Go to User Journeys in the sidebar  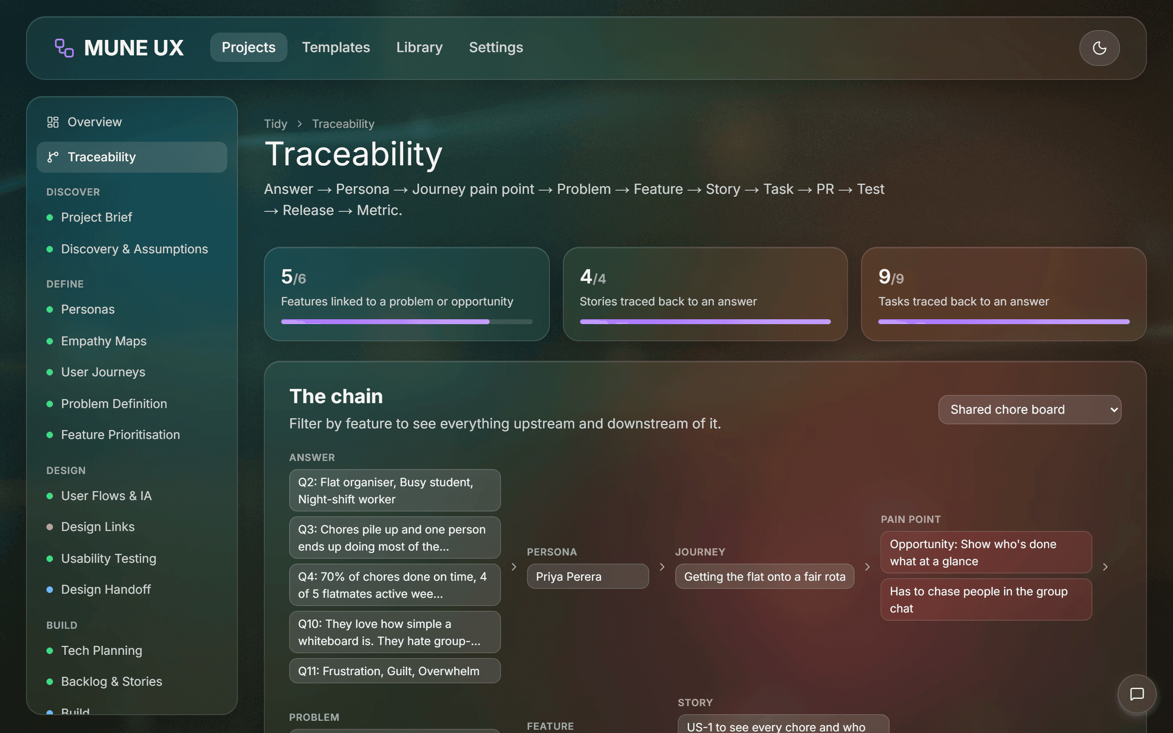tap(132, 372)
